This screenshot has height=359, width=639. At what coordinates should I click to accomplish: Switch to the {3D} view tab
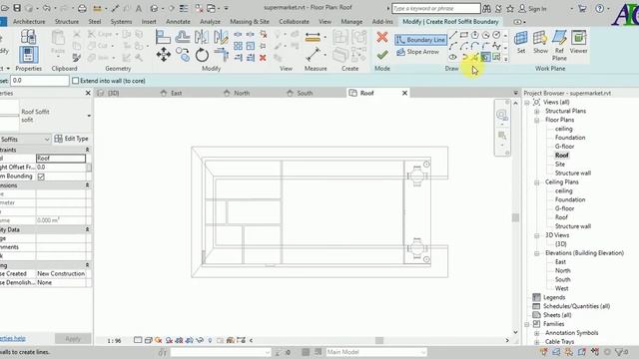coord(113,93)
